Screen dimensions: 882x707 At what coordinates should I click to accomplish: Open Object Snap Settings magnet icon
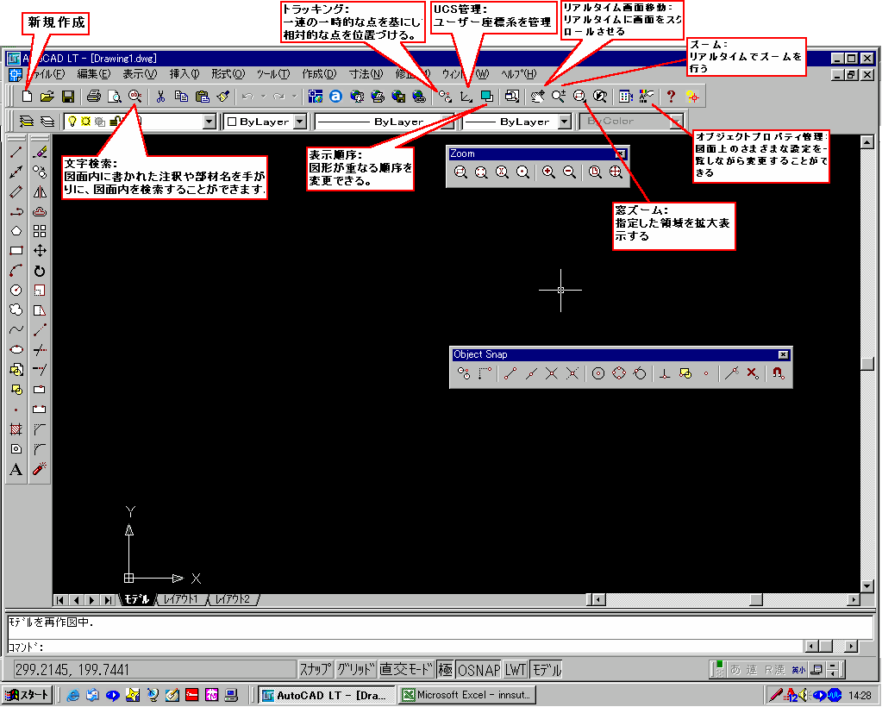tap(779, 373)
